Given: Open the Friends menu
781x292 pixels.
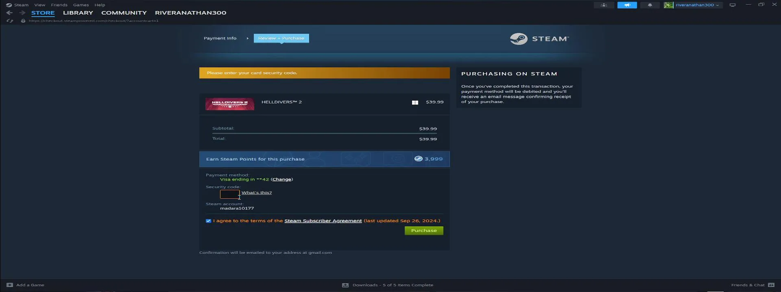Looking at the screenshot, I should tap(59, 5).
